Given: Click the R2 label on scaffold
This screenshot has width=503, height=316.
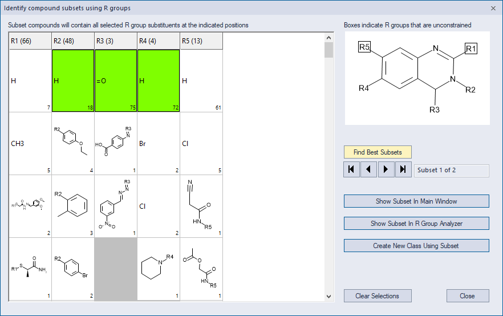Looking at the screenshot, I should pyautogui.click(x=470, y=90).
